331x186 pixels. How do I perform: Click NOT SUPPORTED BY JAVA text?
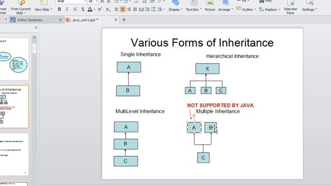click(220, 105)
